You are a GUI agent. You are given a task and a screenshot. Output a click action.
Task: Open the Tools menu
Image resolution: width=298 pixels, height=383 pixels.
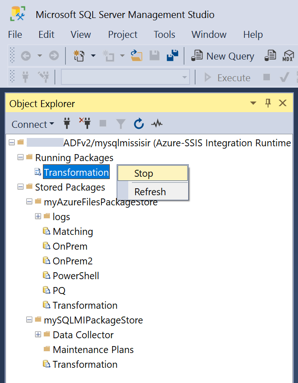click(x=164, y=34)
